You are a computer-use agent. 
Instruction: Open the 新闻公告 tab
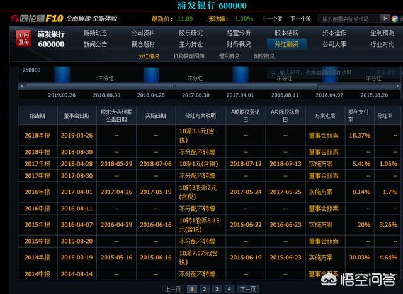tap(95, 45)
